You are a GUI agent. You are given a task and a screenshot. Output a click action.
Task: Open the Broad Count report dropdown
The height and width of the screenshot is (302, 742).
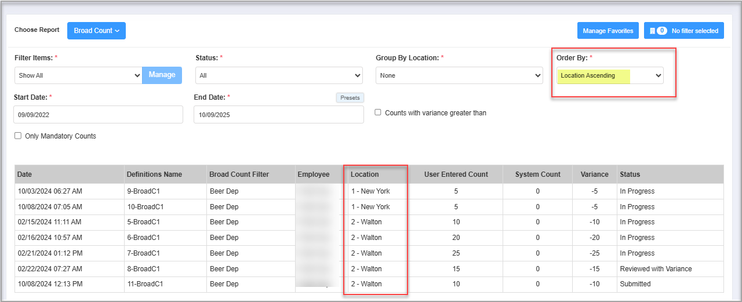coord(96,31)
